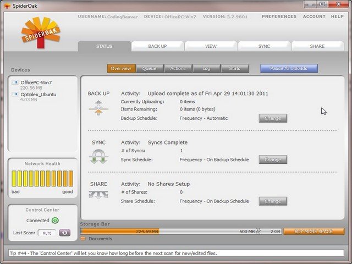Click the Last Scan AUTO field

click(47, 233)
